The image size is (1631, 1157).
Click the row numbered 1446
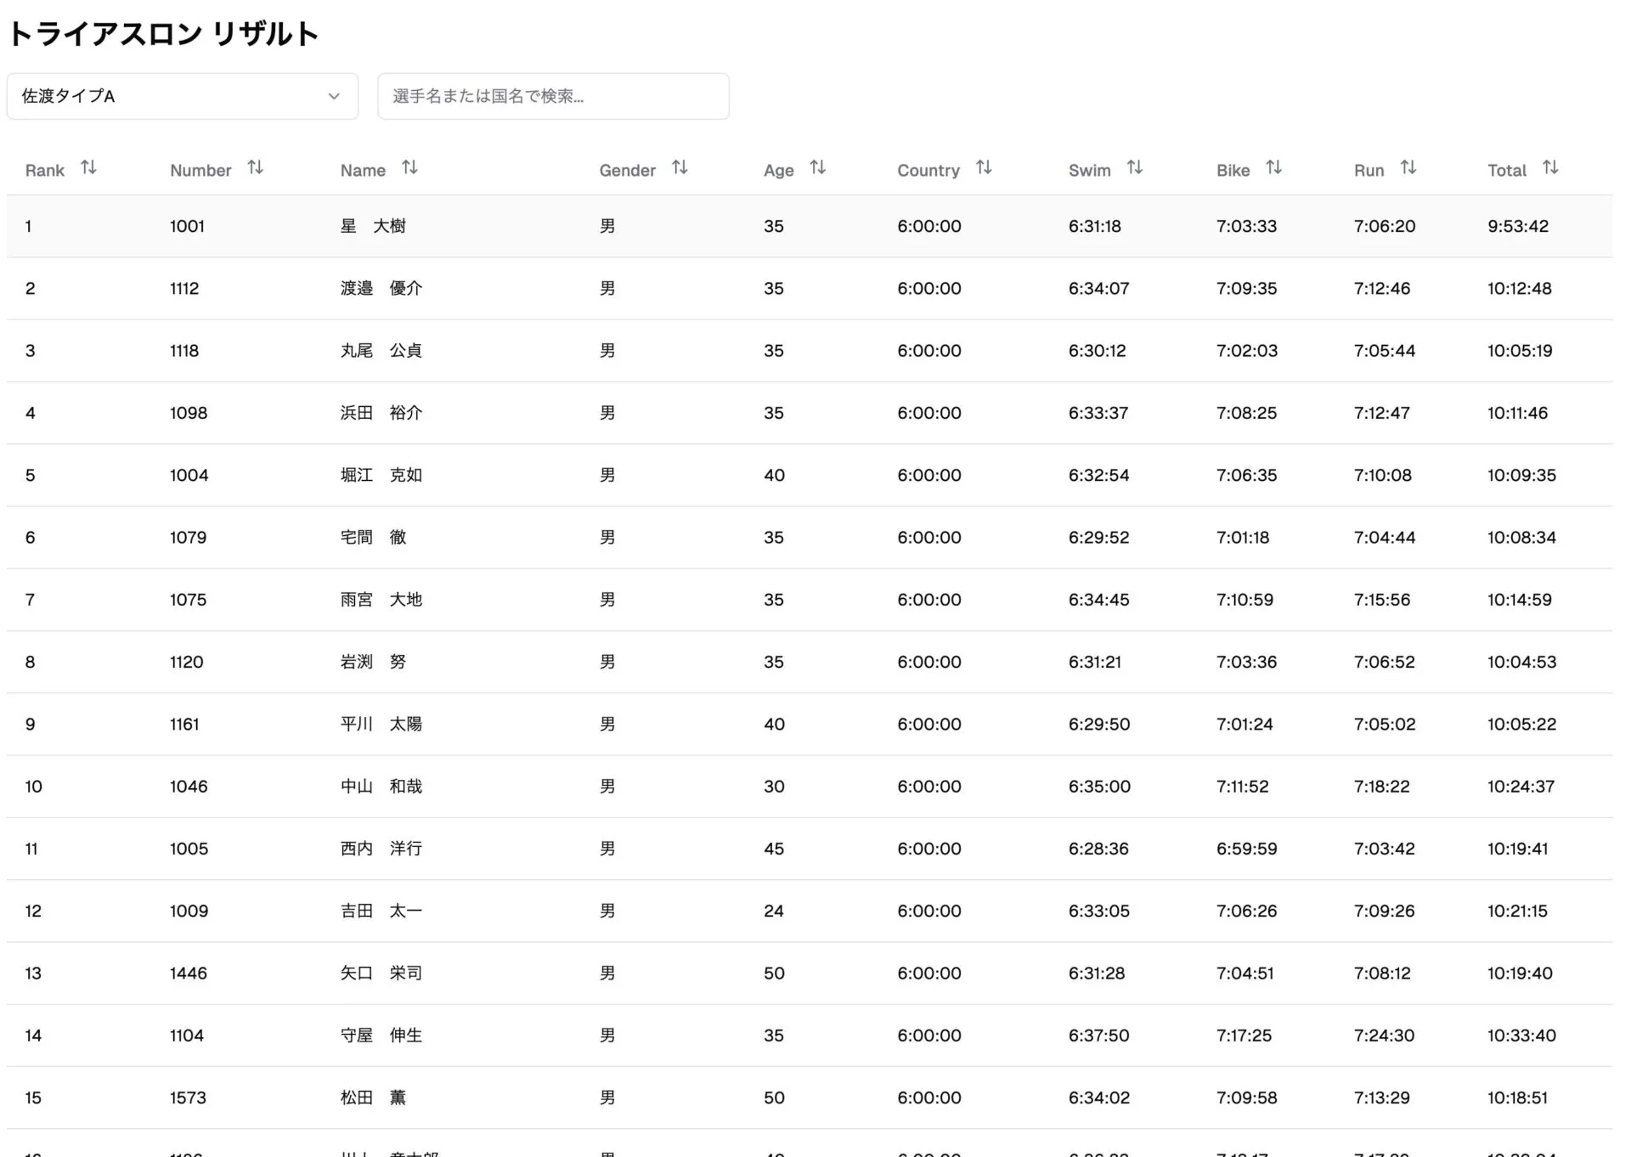pos(189,973)
